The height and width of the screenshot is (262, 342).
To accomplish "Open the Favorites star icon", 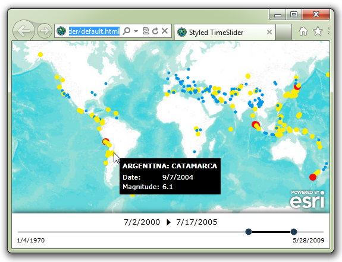I will click(x=318, y=31).
